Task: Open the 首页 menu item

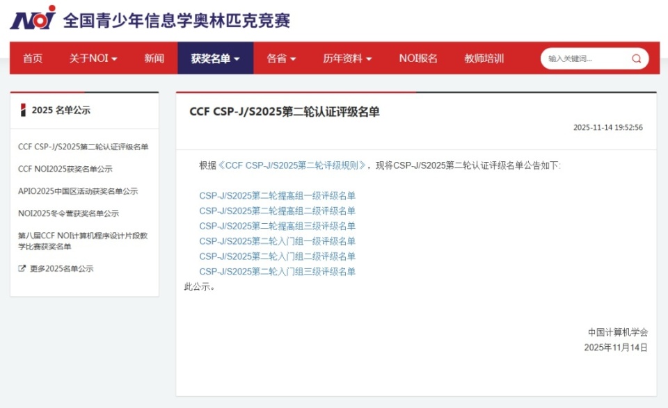Action: pyautogui.click(x=33, y=58)
